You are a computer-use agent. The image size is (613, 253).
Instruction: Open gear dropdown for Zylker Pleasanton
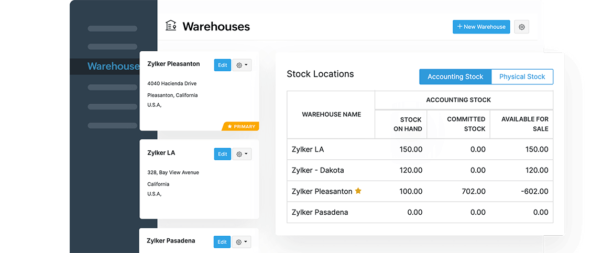[242, 65]
